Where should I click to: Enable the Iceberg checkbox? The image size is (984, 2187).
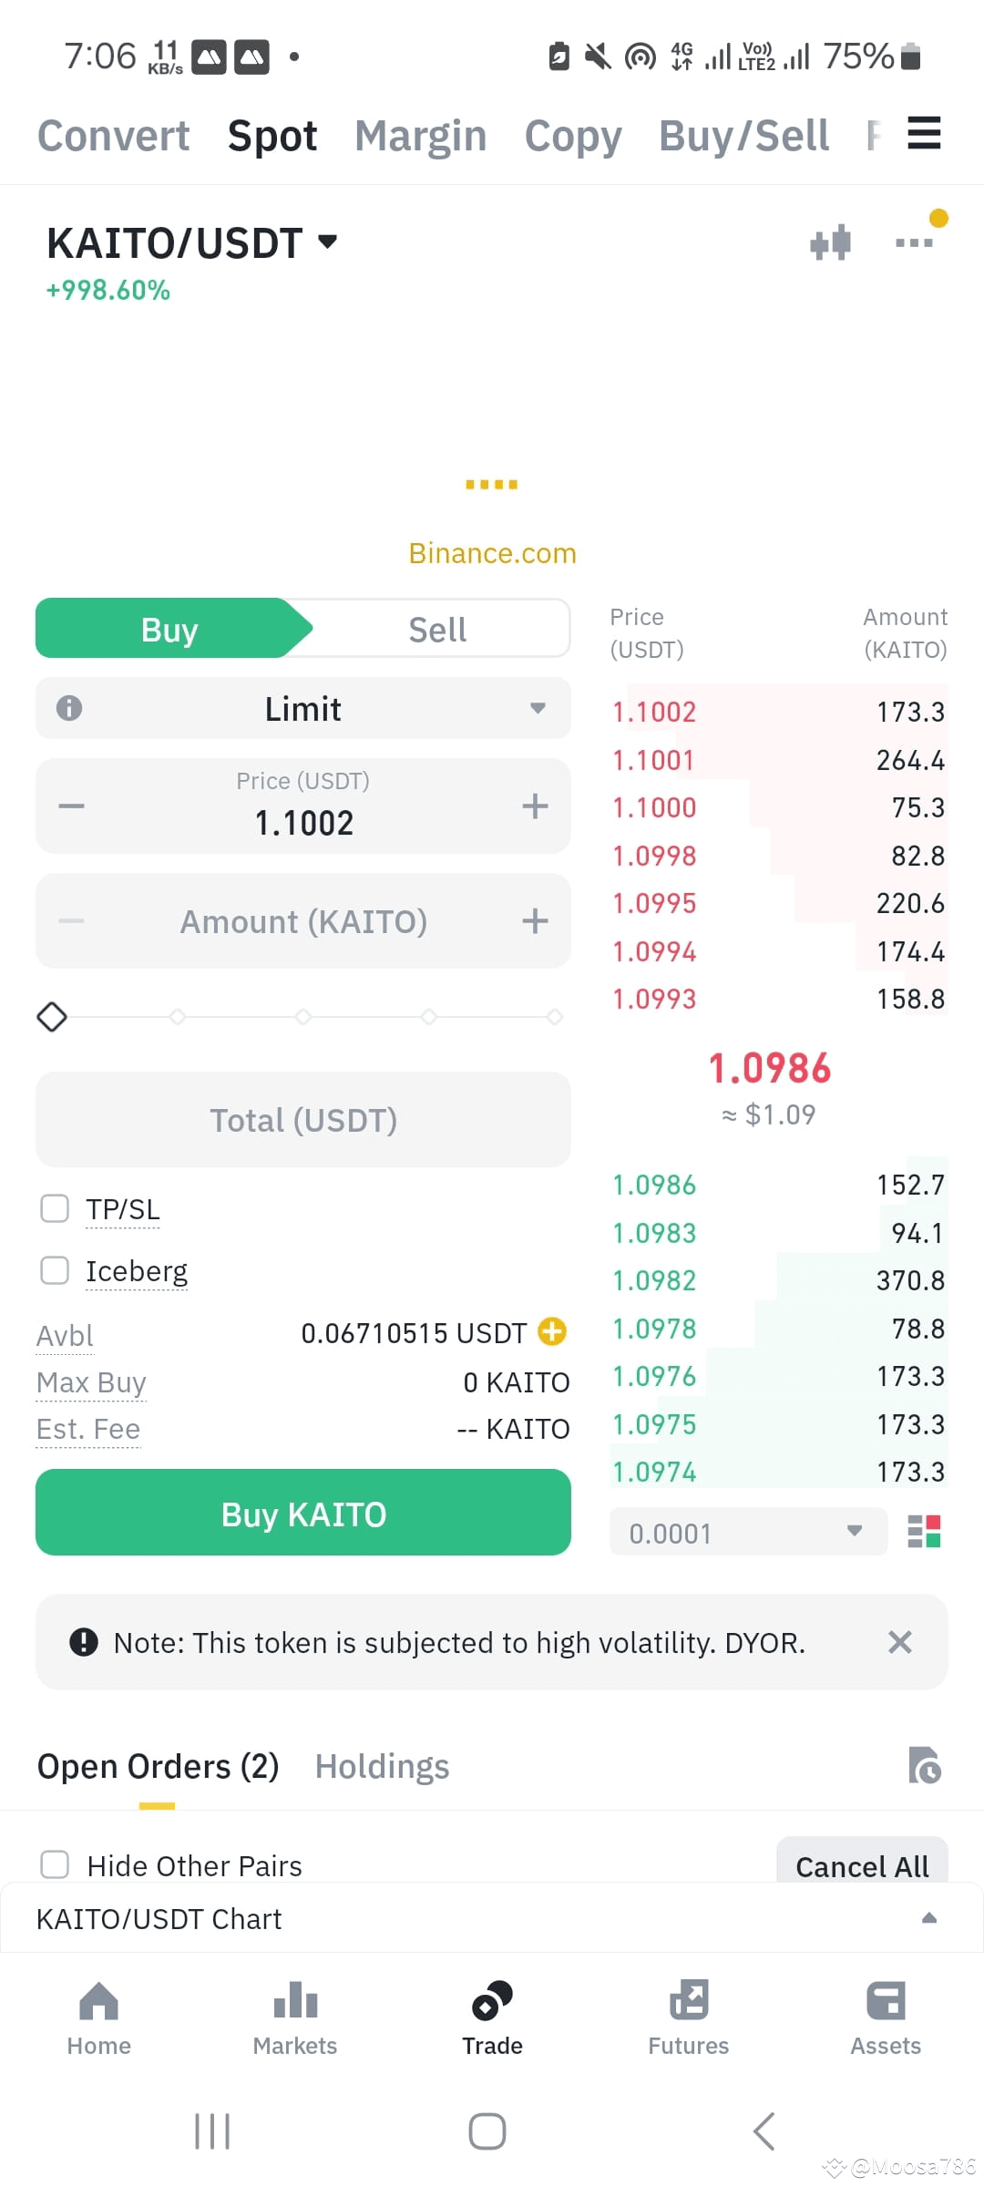[55, 1270]
